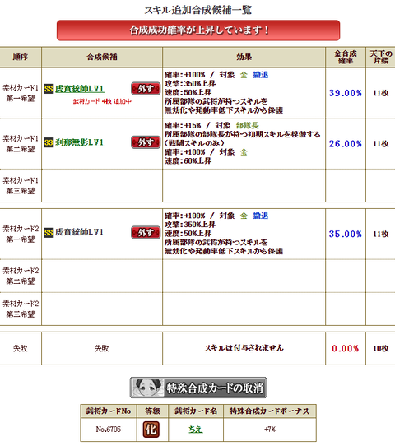Open 刹那無影LV1 skill link

click(x=80, y=142)
